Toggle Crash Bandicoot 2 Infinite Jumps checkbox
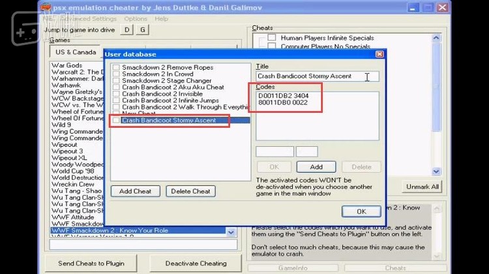Viewport: 489px width, 274px height. (116, 100)
